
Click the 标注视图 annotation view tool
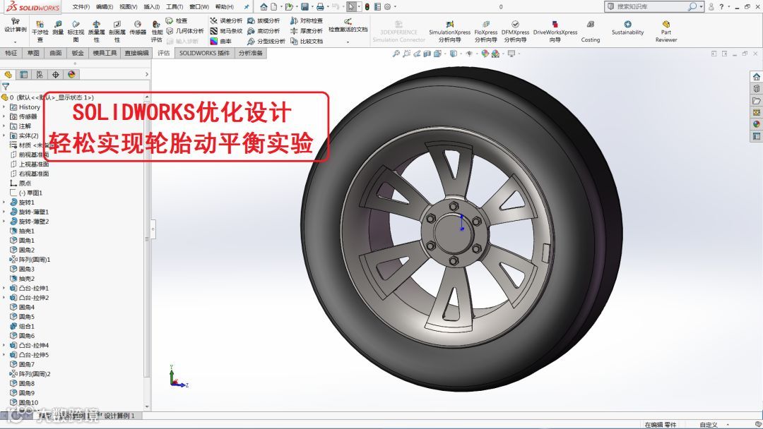[x=76, y=31]
